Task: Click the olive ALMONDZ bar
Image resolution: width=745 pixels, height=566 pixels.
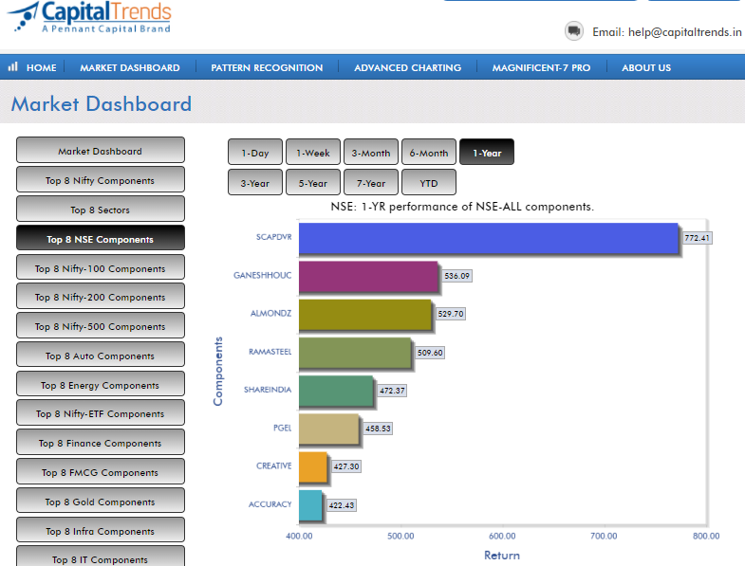Action: (x=364, y=315)
